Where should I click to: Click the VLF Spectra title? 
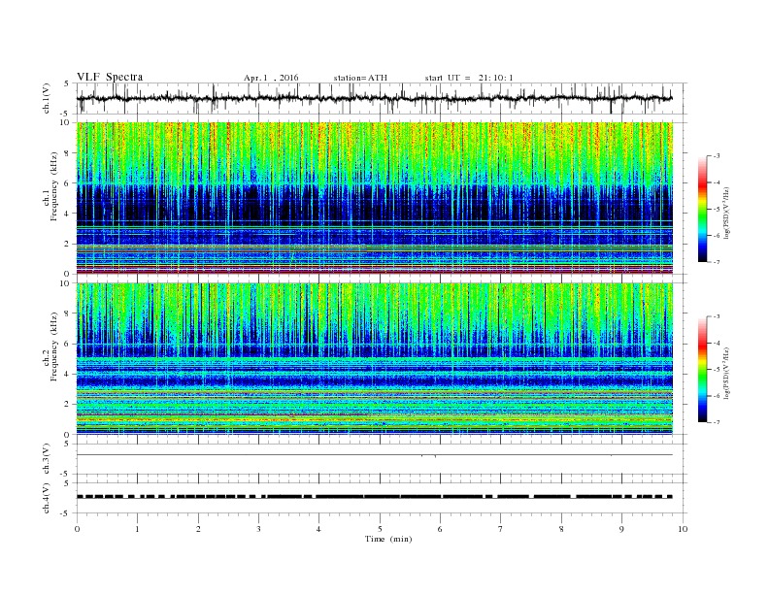coord(110,77)
